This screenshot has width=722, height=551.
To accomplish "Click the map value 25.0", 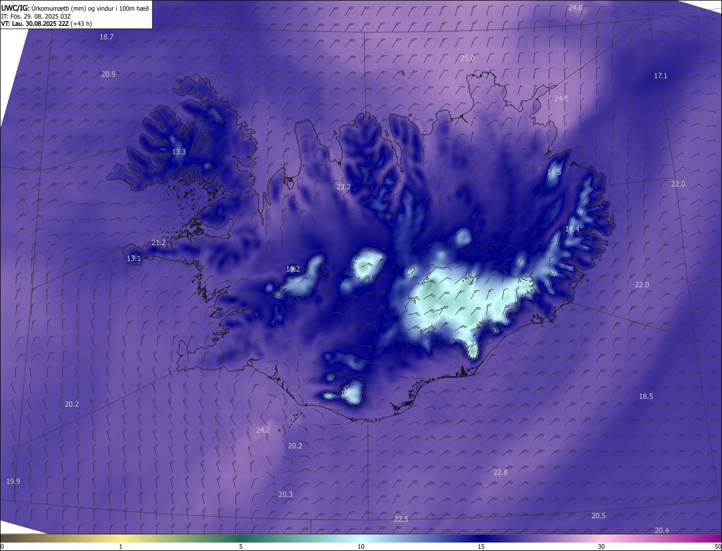I will [468, 58].
